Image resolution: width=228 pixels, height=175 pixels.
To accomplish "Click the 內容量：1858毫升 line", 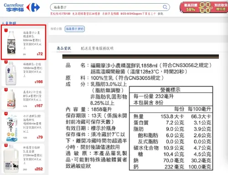I will click(x=89, y=109).
